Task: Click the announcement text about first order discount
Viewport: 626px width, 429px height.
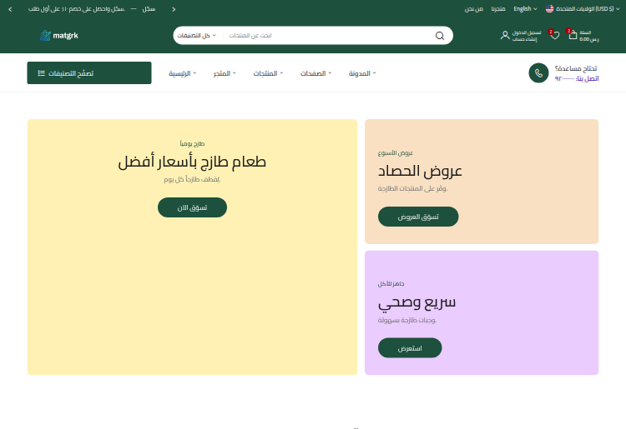Action: point(77,9)
